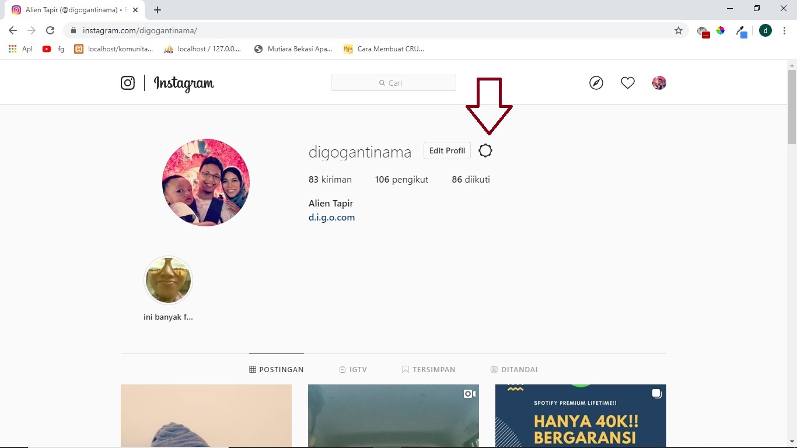Open a new browser tab
The width and height of the screenshot is (797, 448).
[158, 10]
